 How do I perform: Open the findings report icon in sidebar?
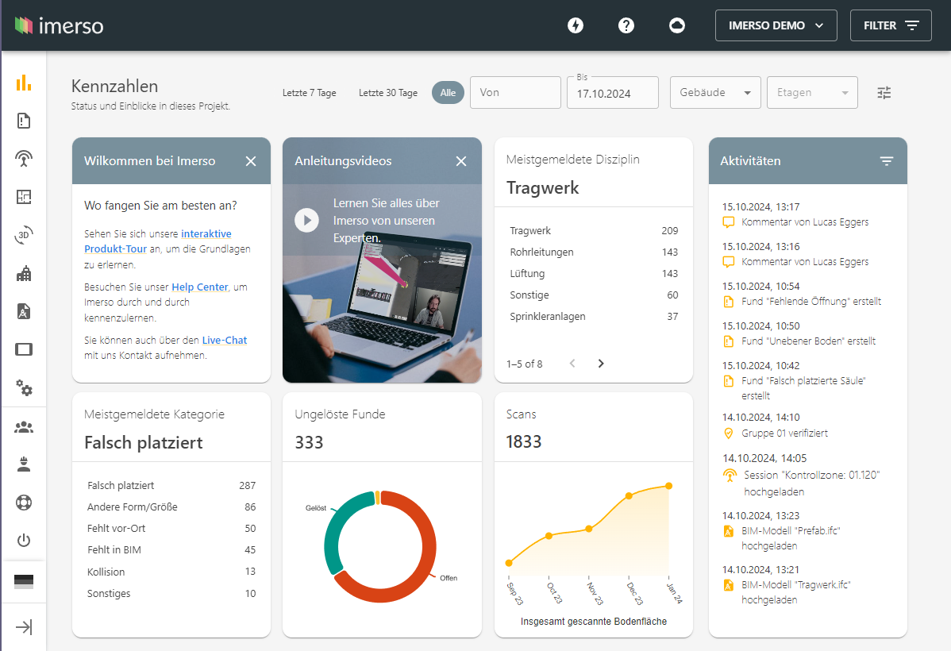24,121
